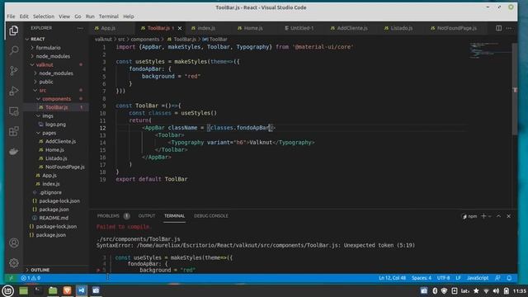
Task: Click the editor vertical scrollbar
Action: [x=515, y=89]
